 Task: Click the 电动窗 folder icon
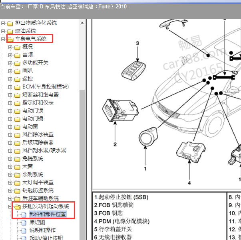[x=17, y=127]
